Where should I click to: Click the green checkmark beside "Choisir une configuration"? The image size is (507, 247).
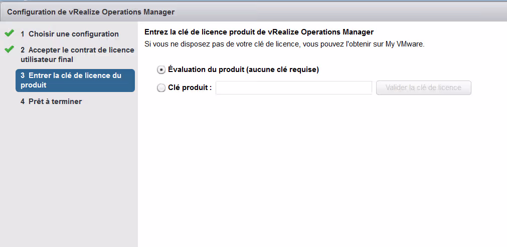[x=9, y=33]
